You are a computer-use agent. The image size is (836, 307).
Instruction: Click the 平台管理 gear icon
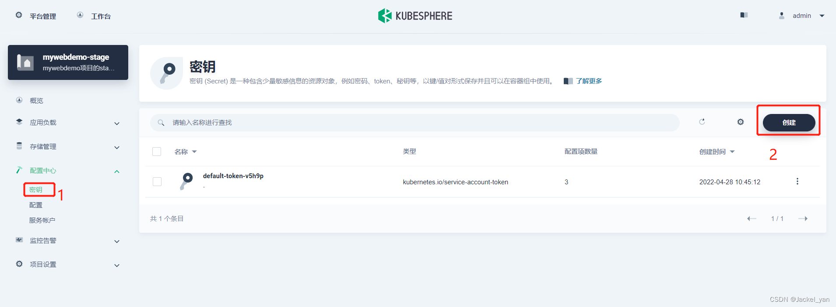[x=19, y=15]
